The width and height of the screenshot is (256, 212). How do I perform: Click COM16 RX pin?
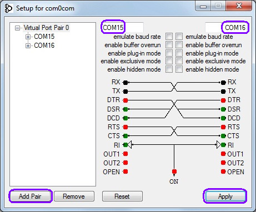(x=223, y=83)
